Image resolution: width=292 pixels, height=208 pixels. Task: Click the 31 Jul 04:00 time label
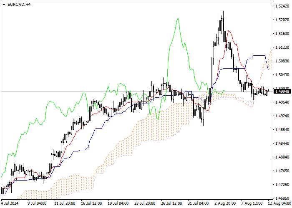[x=198, y=203]
